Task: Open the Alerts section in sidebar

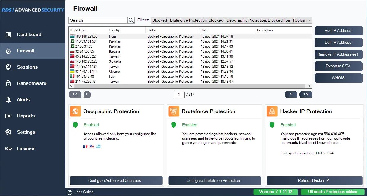Action: click(x=23, y=100)
